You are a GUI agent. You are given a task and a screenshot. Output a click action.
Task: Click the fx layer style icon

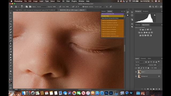(x=145, y=89)
